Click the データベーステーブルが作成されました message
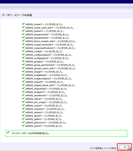Image resolution: width=133 pixels, height=151 pixels. pos(30,133)
